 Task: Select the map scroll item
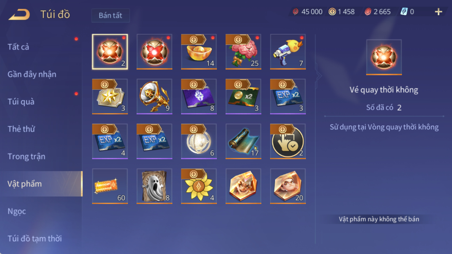pyautogui.click(x=243, y=141)
